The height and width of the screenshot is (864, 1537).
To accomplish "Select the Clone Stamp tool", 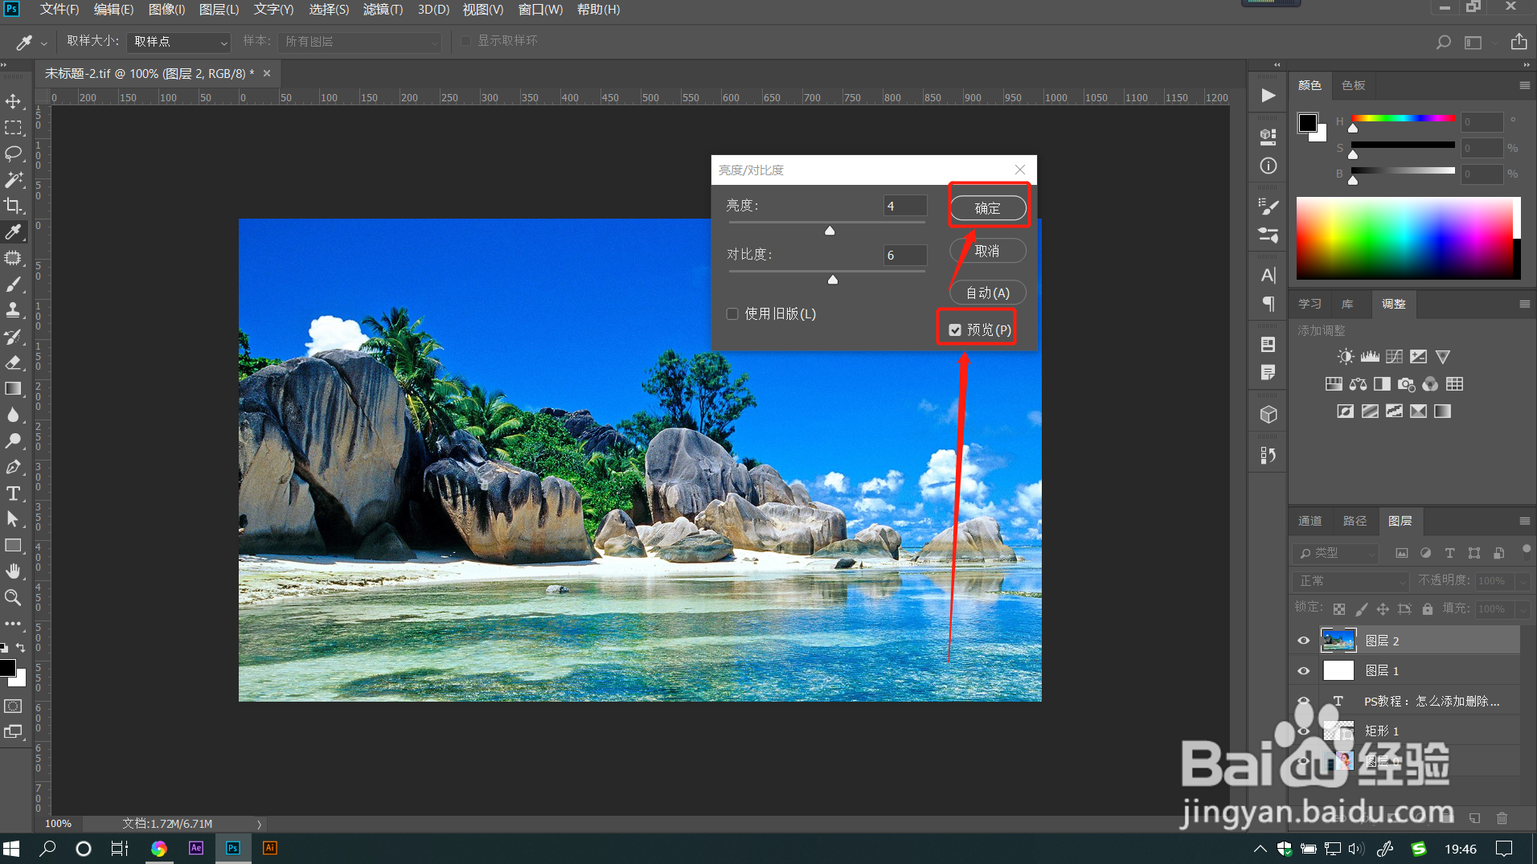I will click(14, 310).
